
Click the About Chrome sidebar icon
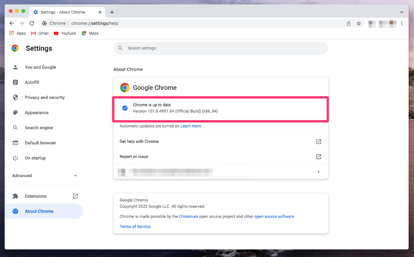15,211
